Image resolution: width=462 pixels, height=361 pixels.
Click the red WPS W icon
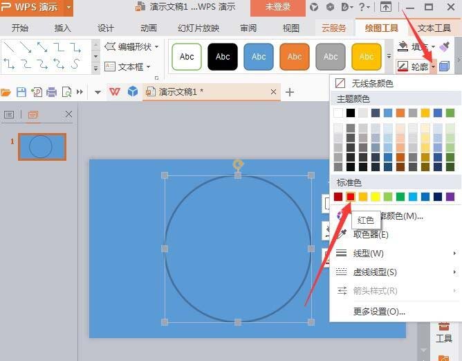point(115,91)
